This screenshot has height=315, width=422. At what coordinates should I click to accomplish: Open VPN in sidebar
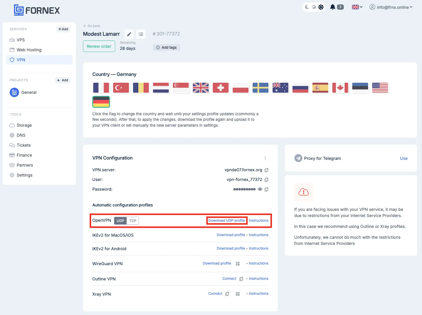click(x=39, y=60)
